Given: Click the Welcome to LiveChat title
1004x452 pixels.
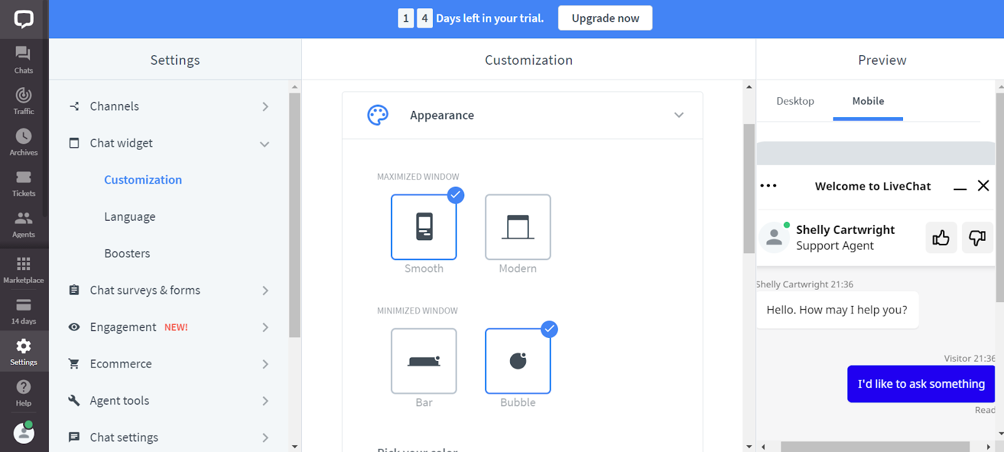Looking at the screenshot, I should [873, 186].
